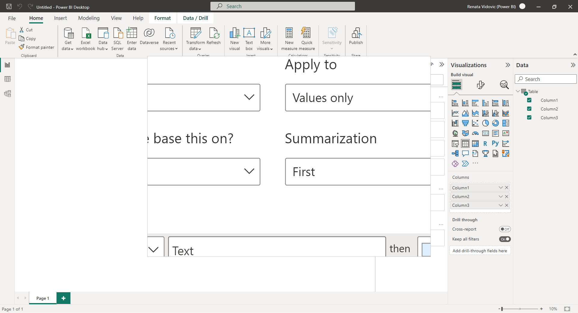Choose the treemap visual
Screen dimensions: 578x313
506,123
